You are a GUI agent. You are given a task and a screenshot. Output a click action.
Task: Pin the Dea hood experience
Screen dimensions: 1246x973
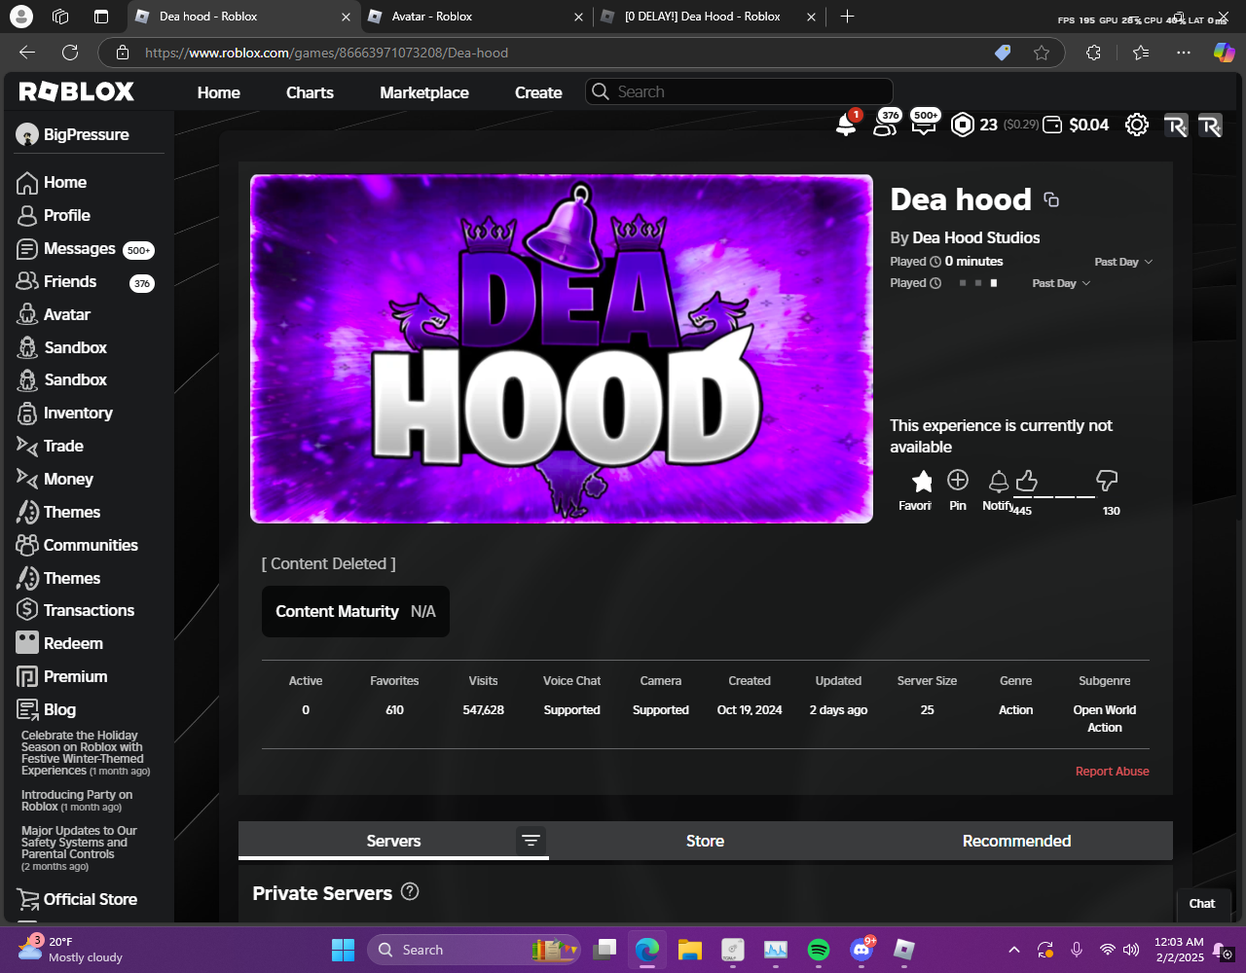958,488
